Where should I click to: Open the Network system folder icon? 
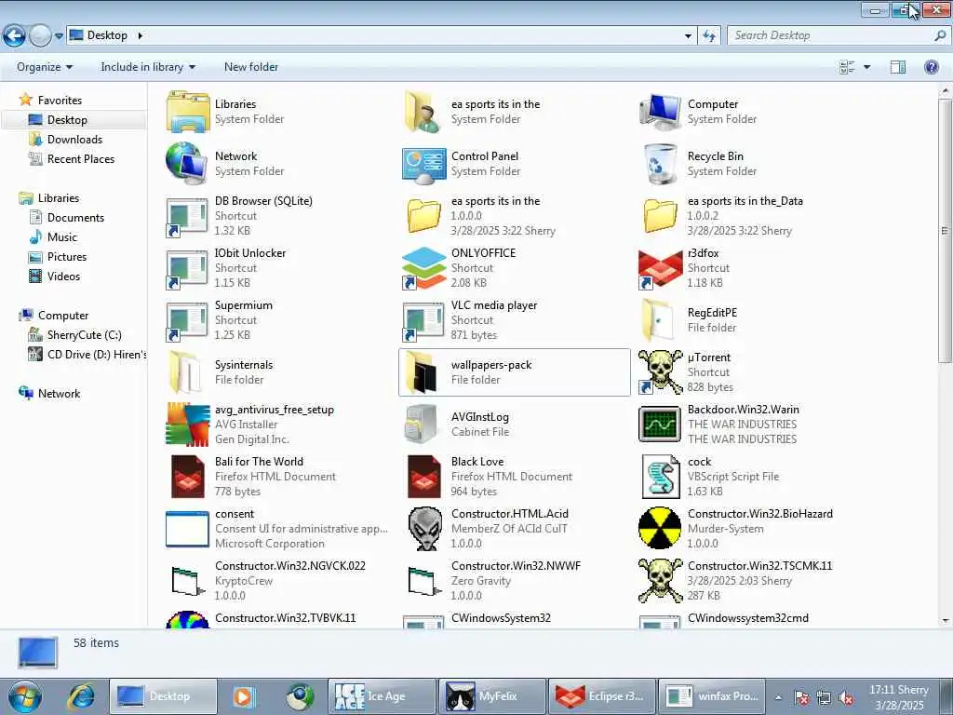tap(186, 164)
